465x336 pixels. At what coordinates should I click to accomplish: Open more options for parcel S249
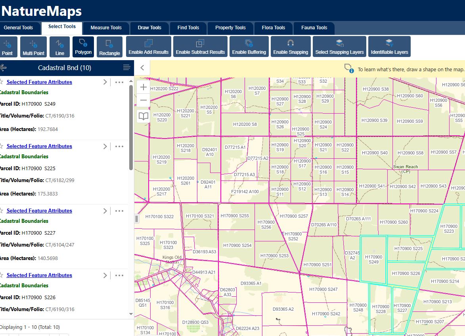pos(119,82)
